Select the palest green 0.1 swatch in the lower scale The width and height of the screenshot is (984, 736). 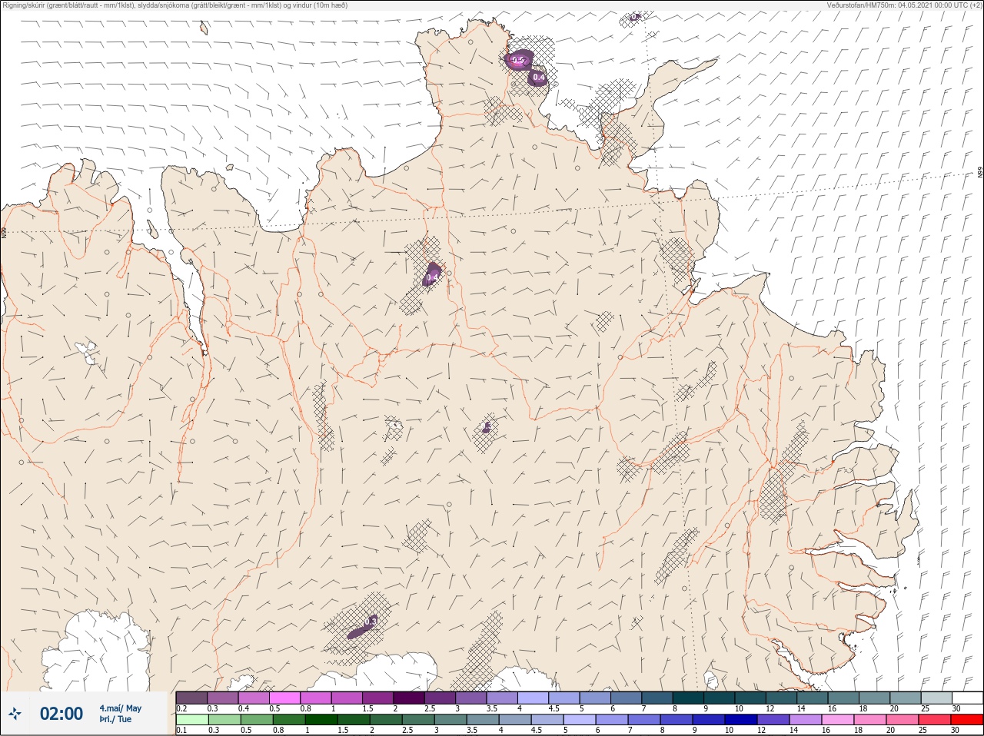pos(191,720)
